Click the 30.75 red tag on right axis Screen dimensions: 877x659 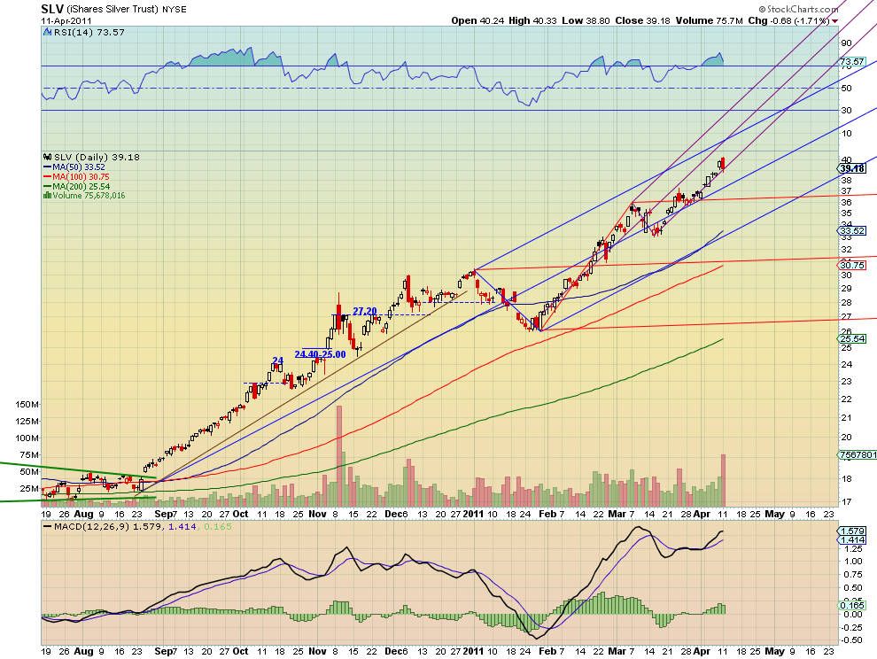coord(852,265)
